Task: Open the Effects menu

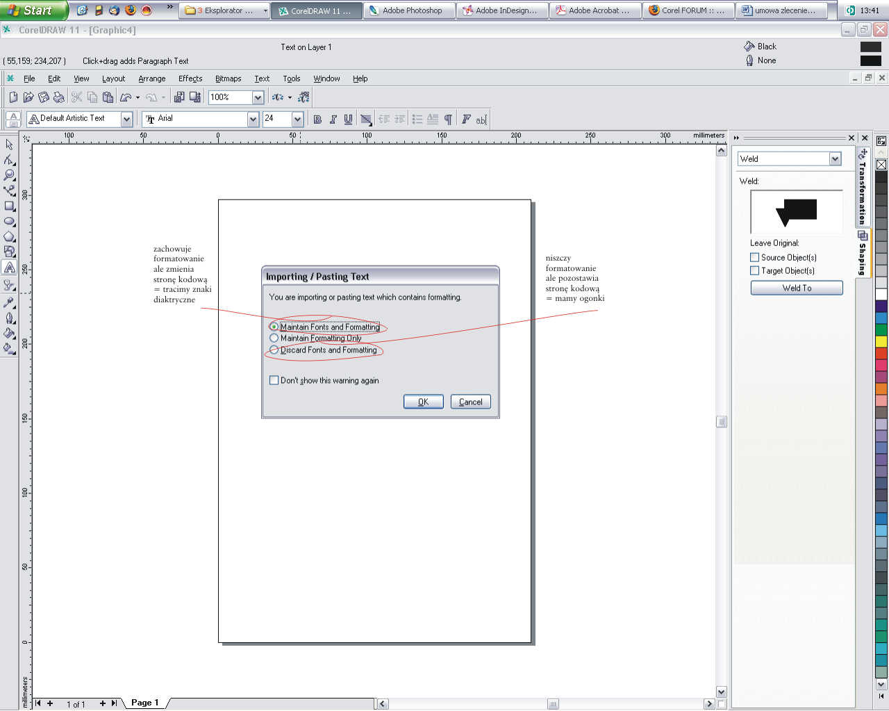Action: [x=190, y=79]
